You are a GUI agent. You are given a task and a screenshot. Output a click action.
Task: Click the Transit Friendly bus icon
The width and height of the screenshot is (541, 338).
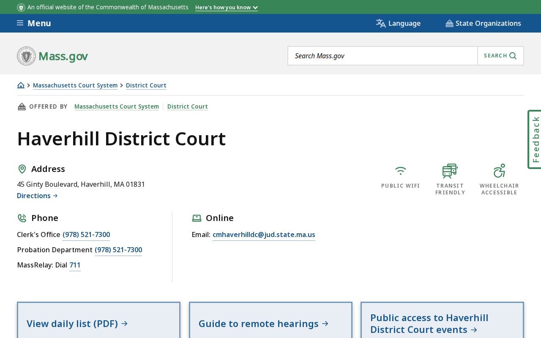click(450, 171)
